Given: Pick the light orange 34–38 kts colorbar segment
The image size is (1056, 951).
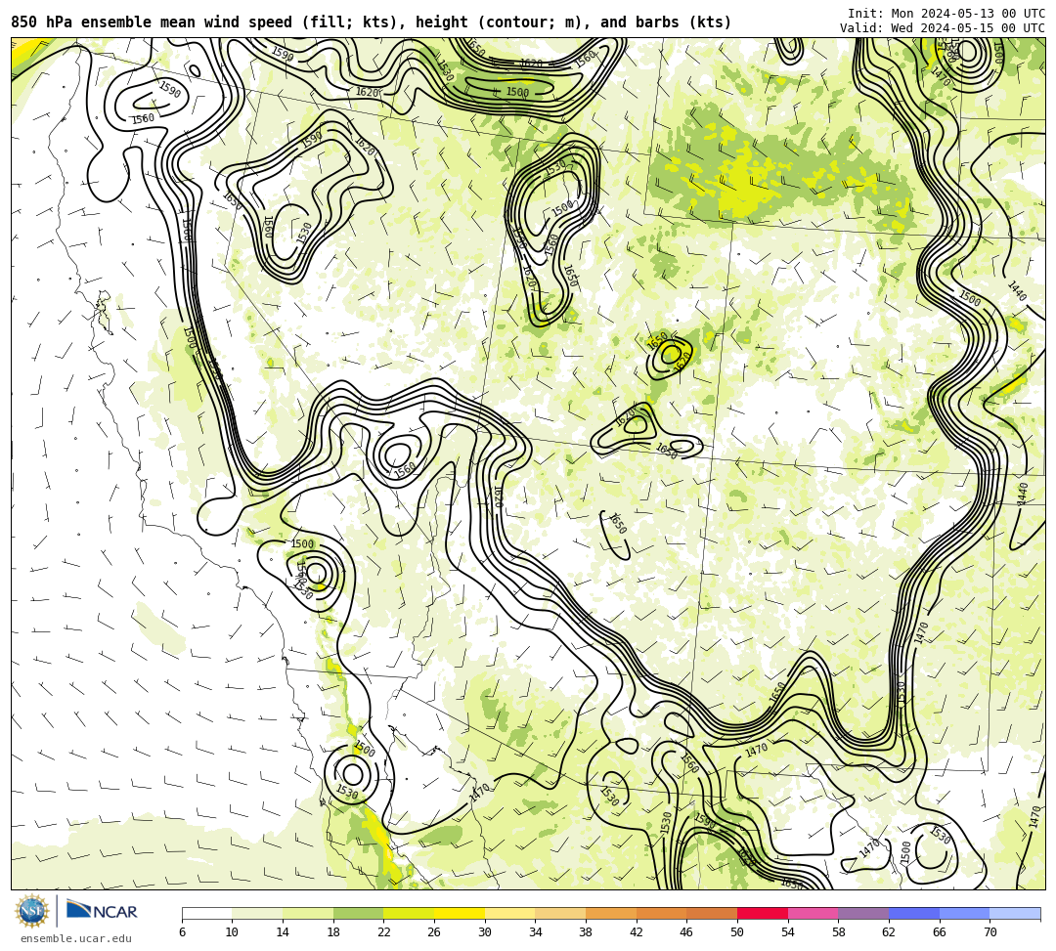Looking at the screenshot, I should pyautogui.click(x=560, y=913).
